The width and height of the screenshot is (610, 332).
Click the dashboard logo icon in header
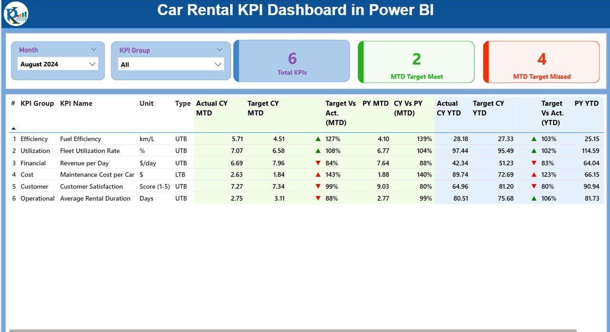click(x=16, y=13)
